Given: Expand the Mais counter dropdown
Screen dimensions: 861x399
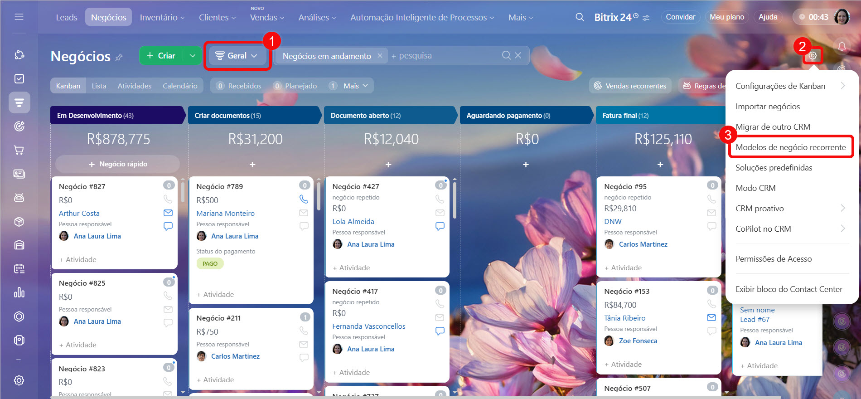Looking at the screenshot, I should 356,86.
